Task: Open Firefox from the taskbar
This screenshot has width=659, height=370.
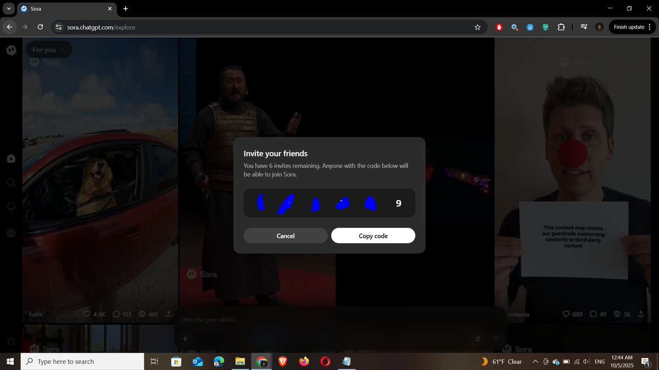Action: pos(304,361)
